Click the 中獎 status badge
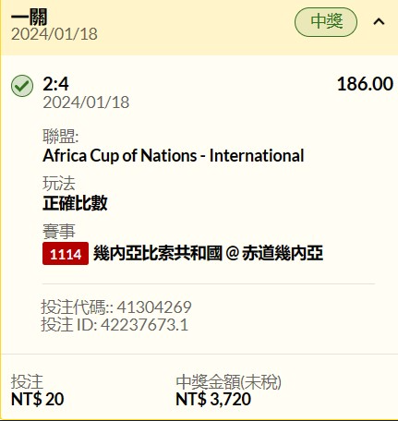Image resolution: width=398 pixels, height=421 pixels. click(x=326, y=22)
